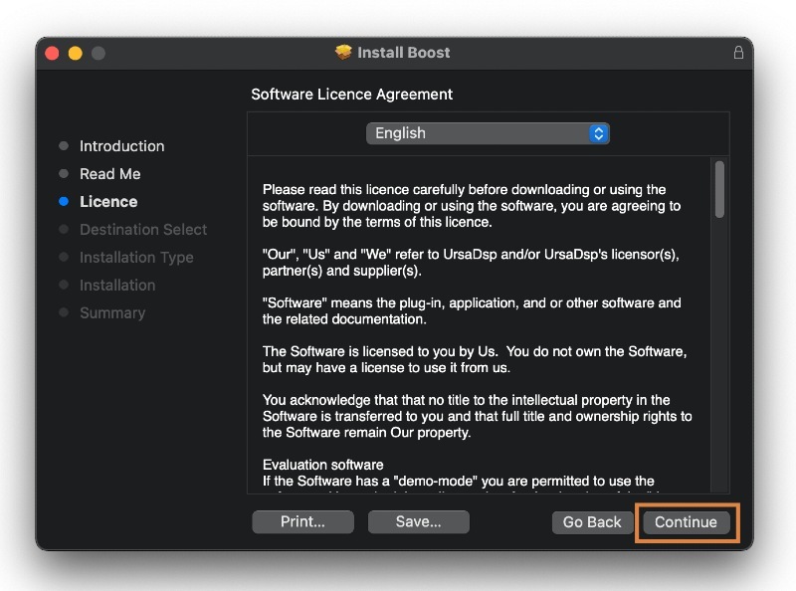Click the Continue button

(x=686, y=522)
